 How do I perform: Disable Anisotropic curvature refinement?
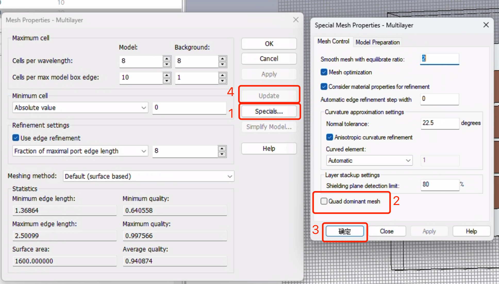click(x=329, y=137)
